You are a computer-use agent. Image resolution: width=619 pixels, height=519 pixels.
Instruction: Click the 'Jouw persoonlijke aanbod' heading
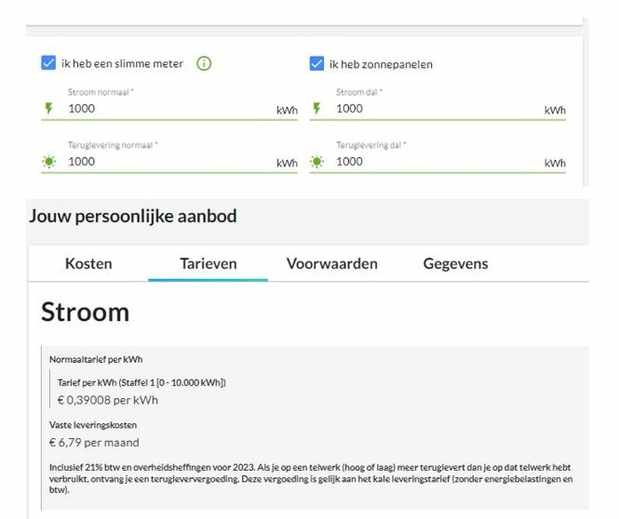(x=133, y=216)
